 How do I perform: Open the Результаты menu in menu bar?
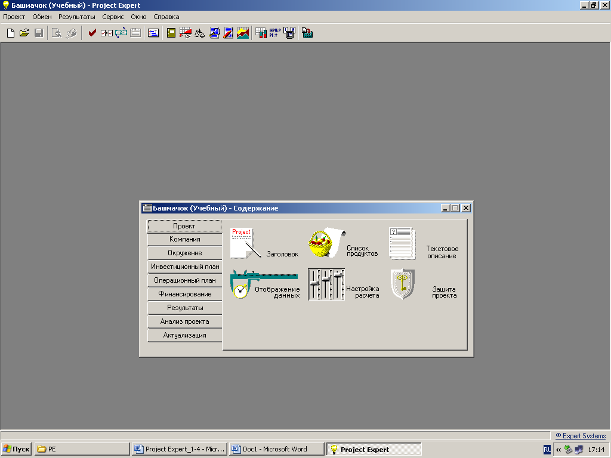(76, 17)
